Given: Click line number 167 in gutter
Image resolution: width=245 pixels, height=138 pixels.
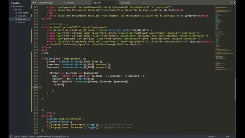Looking at the screenshot, I should [x=36, y=87].
